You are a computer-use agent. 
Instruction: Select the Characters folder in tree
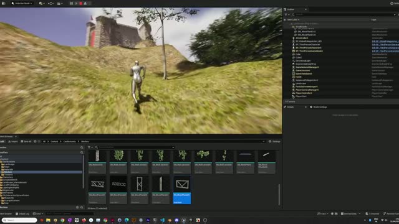[x=7, y=177]
